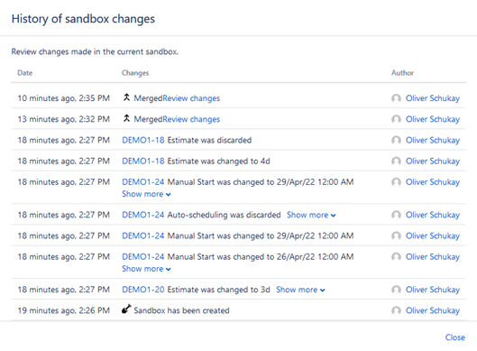Click avatar in DEMO1-18 Estimate discarded row
Screen dimensions: 477x351
click(396, 140)
